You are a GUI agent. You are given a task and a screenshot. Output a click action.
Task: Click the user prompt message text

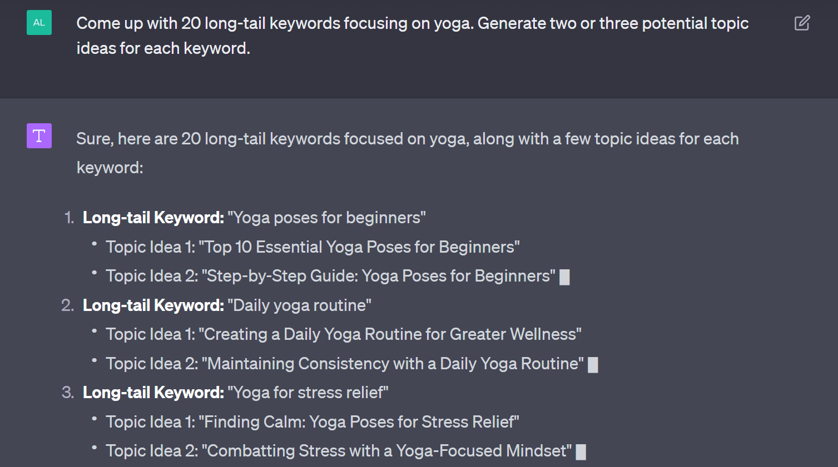[411, 36]
